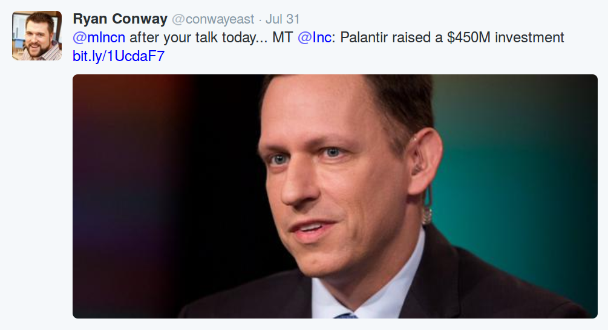Visit the @mlncn mentioned profile

coord(99,37)
